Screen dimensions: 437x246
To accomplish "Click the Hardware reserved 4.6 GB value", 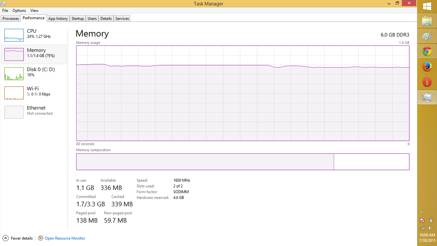I will click(179, 198).
